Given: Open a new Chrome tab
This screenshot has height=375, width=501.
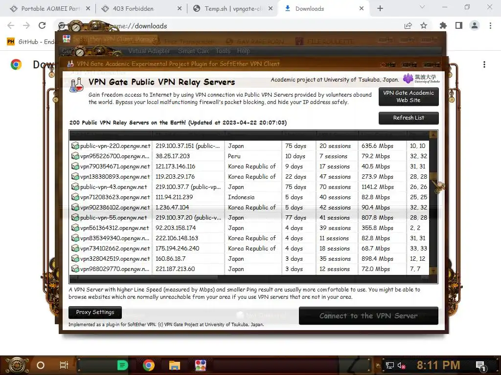Looking at the screenshot, I should pyautogui.click(x=380, y=9).
